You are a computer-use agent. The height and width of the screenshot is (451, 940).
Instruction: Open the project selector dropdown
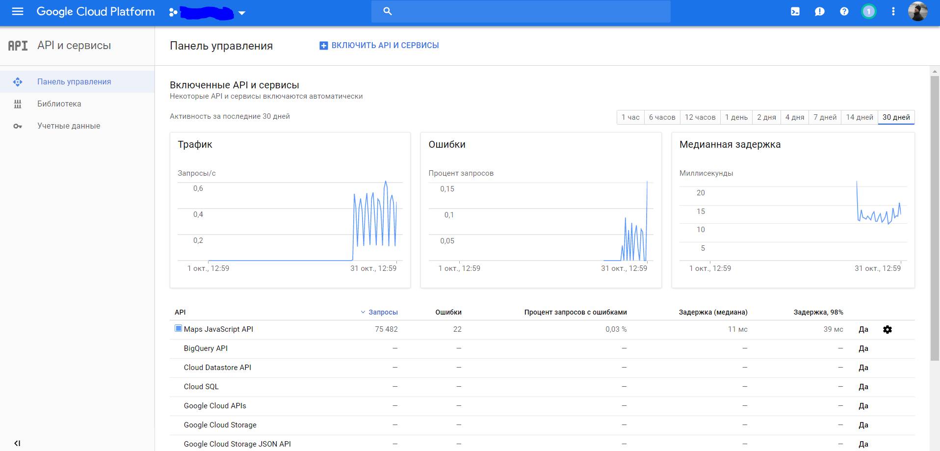coord(242,13)
